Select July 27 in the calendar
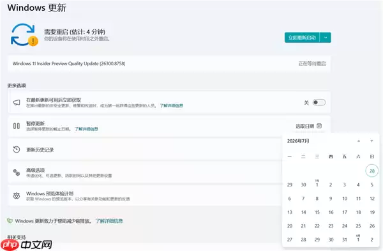This screenshot has width=383, height=251. point(290,240)
